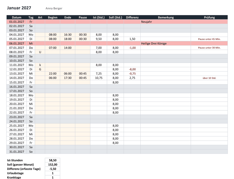The width and height of the screenshot is (234, 179).
Task: Click the Differenz value -8,00
Action: [x=132, y=69]
